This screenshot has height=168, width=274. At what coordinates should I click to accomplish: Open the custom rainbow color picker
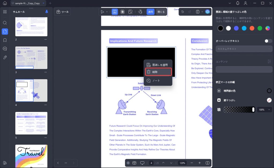tap(268, 28)
